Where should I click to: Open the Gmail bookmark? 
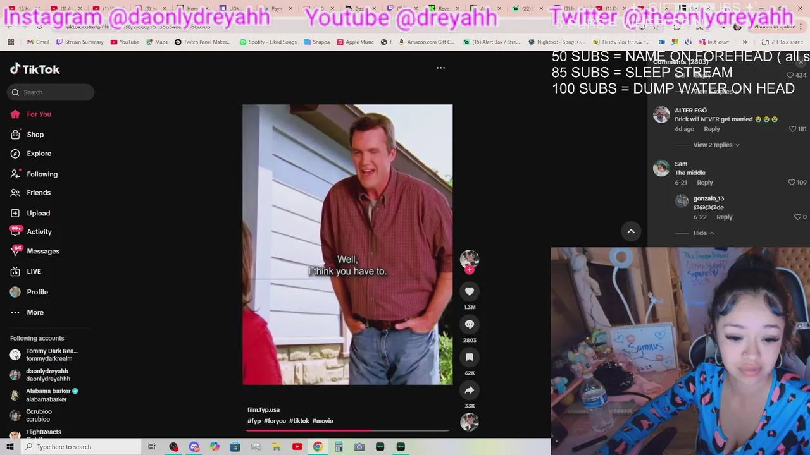click(x=38, y=42)
